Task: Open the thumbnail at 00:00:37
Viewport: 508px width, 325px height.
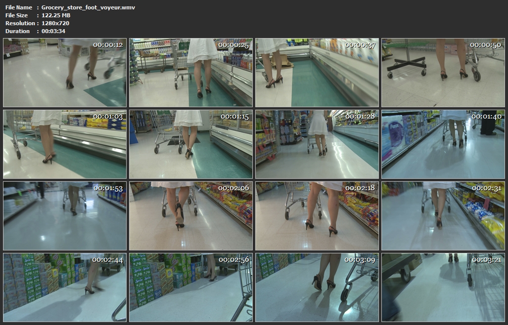Action: (x=317, y=73)
